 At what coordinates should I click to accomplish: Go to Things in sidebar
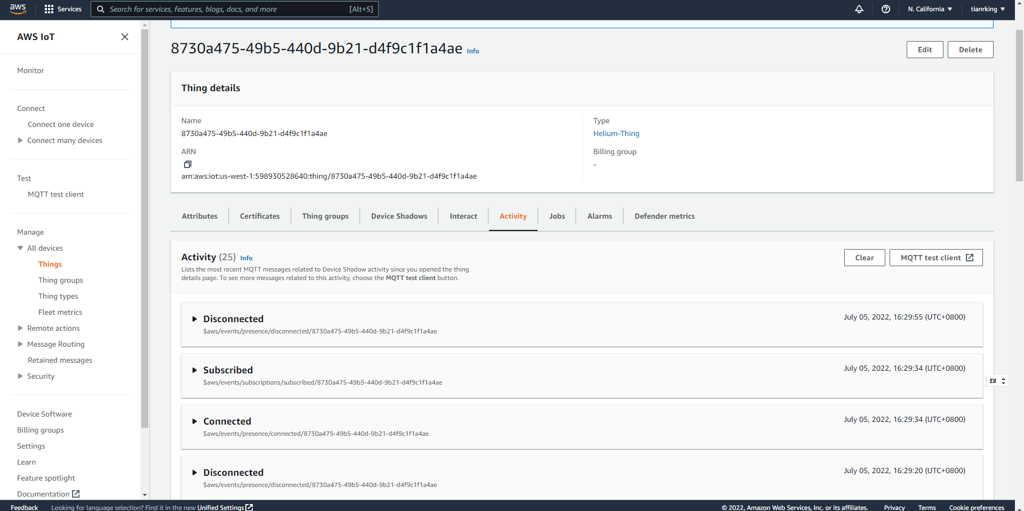(50, 264)
